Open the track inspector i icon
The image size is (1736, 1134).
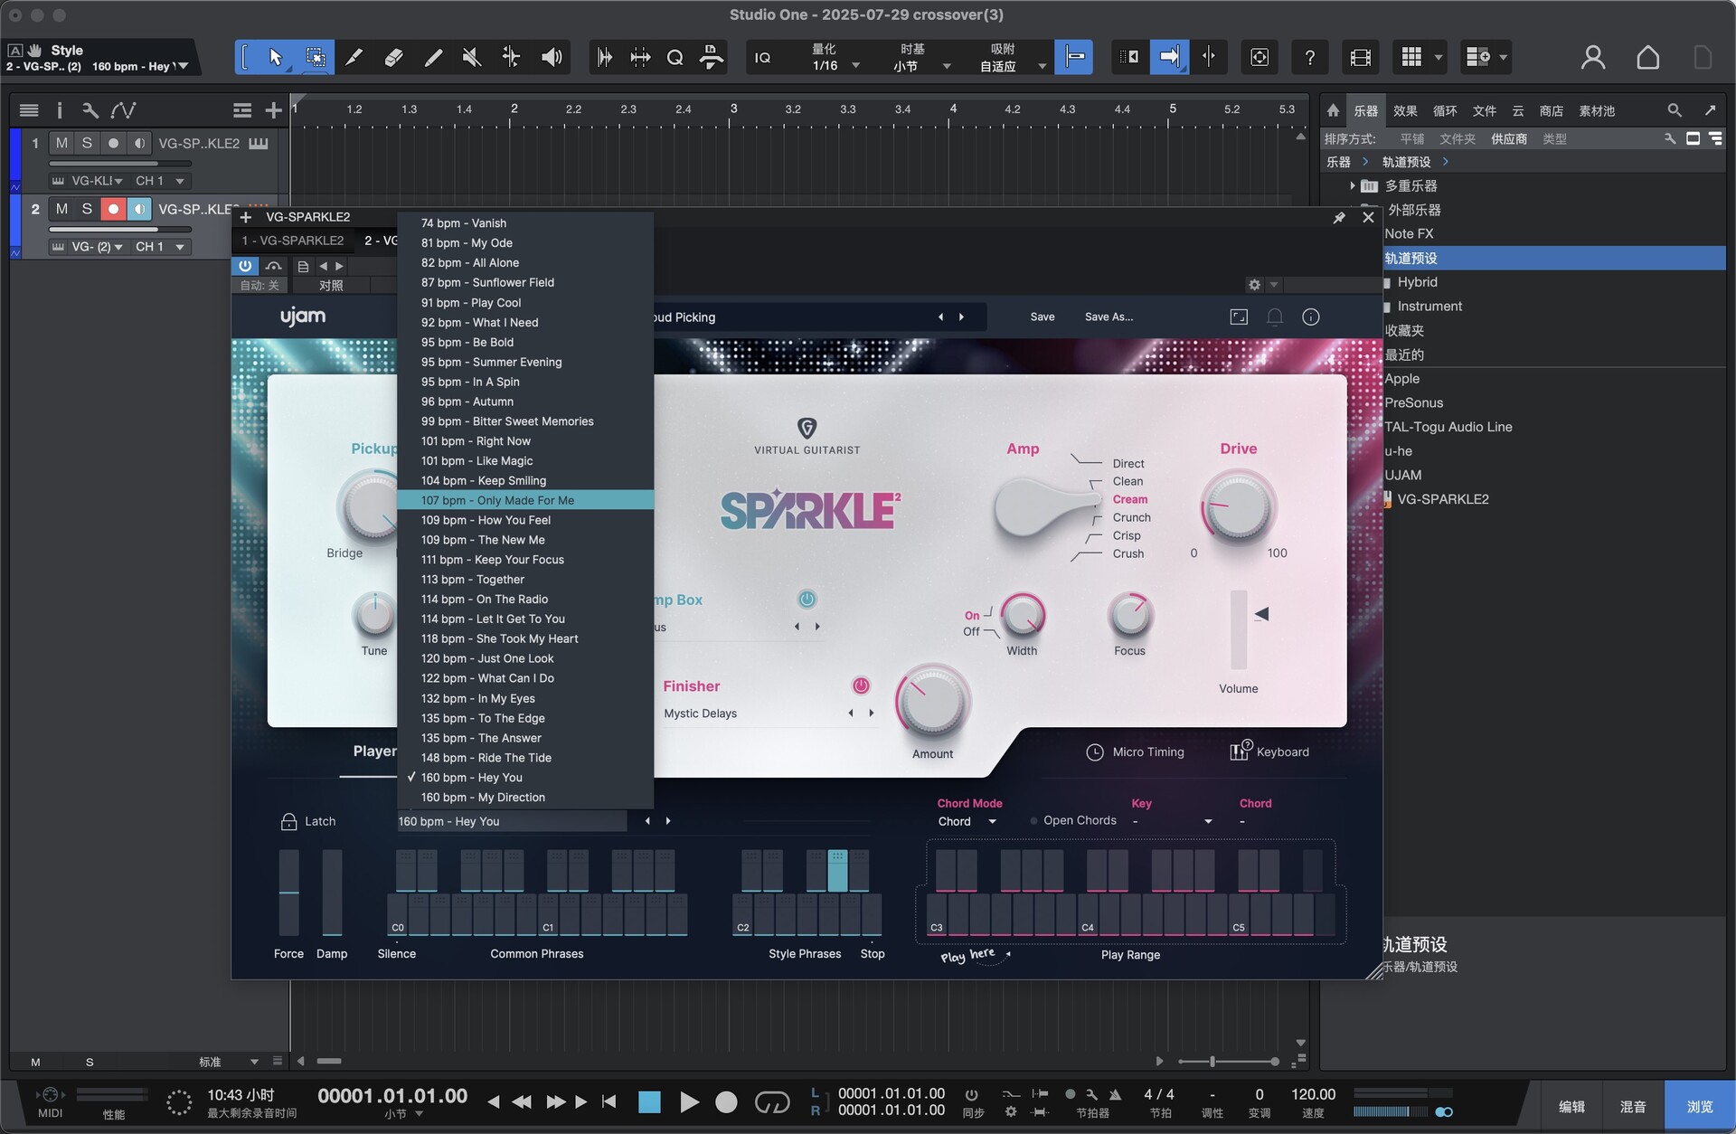coord(60,110)
